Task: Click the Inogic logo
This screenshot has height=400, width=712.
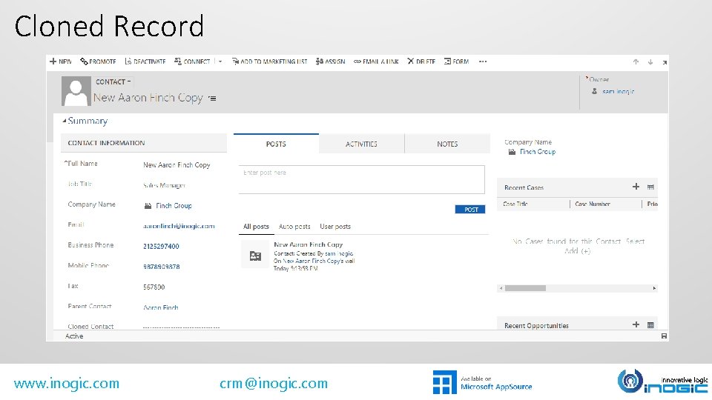Action: (x=662, y=382)
